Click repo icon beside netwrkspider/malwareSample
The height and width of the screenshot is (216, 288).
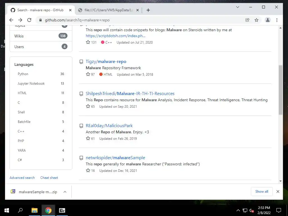tap(81, 158)
